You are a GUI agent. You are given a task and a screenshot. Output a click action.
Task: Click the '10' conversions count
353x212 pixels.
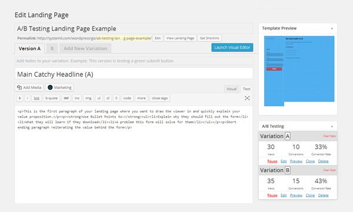tap(296, 147)
